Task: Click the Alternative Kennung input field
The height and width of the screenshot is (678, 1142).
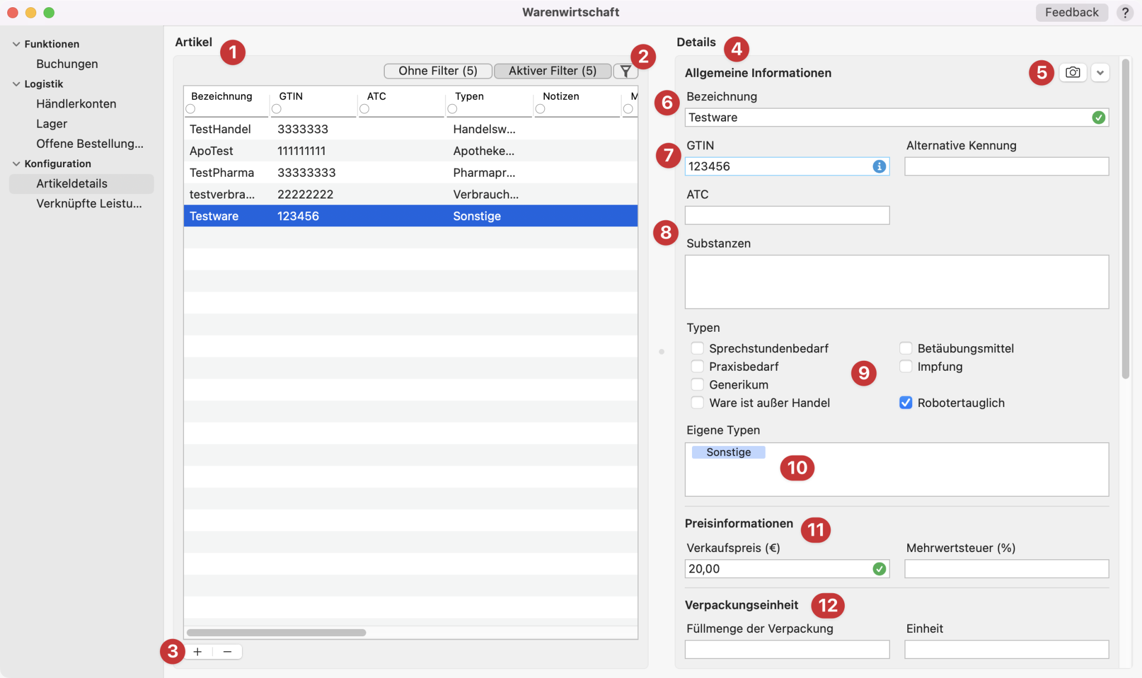Action: point(1006,166)
